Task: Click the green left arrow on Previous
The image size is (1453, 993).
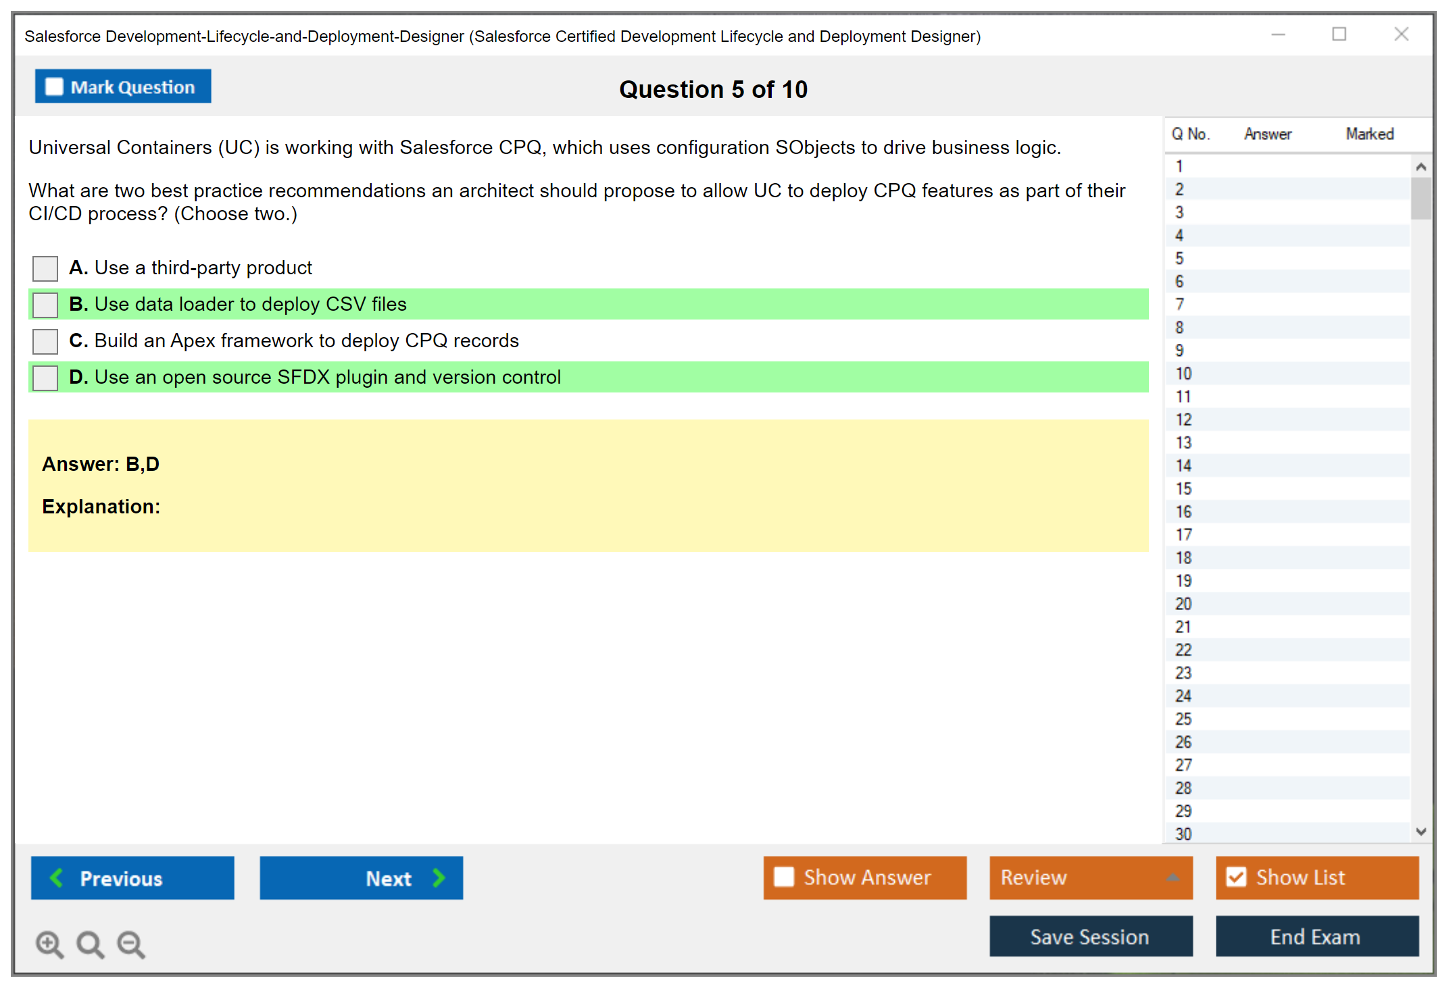Action: [57, 877]
